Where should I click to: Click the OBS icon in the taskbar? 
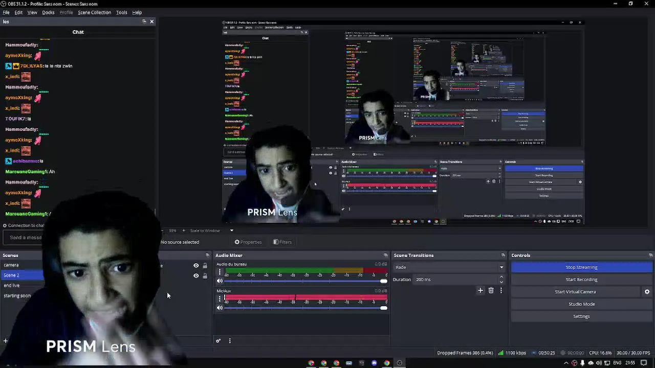click(x=399, y=363)
